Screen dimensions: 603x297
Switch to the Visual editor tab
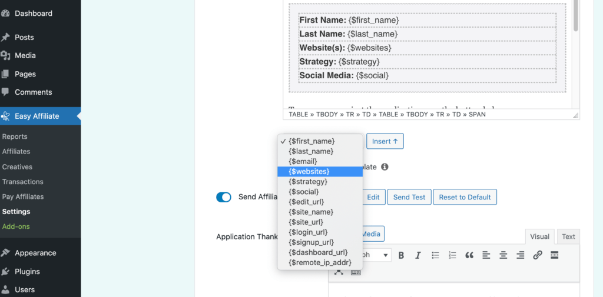click(x=539, y=236)
